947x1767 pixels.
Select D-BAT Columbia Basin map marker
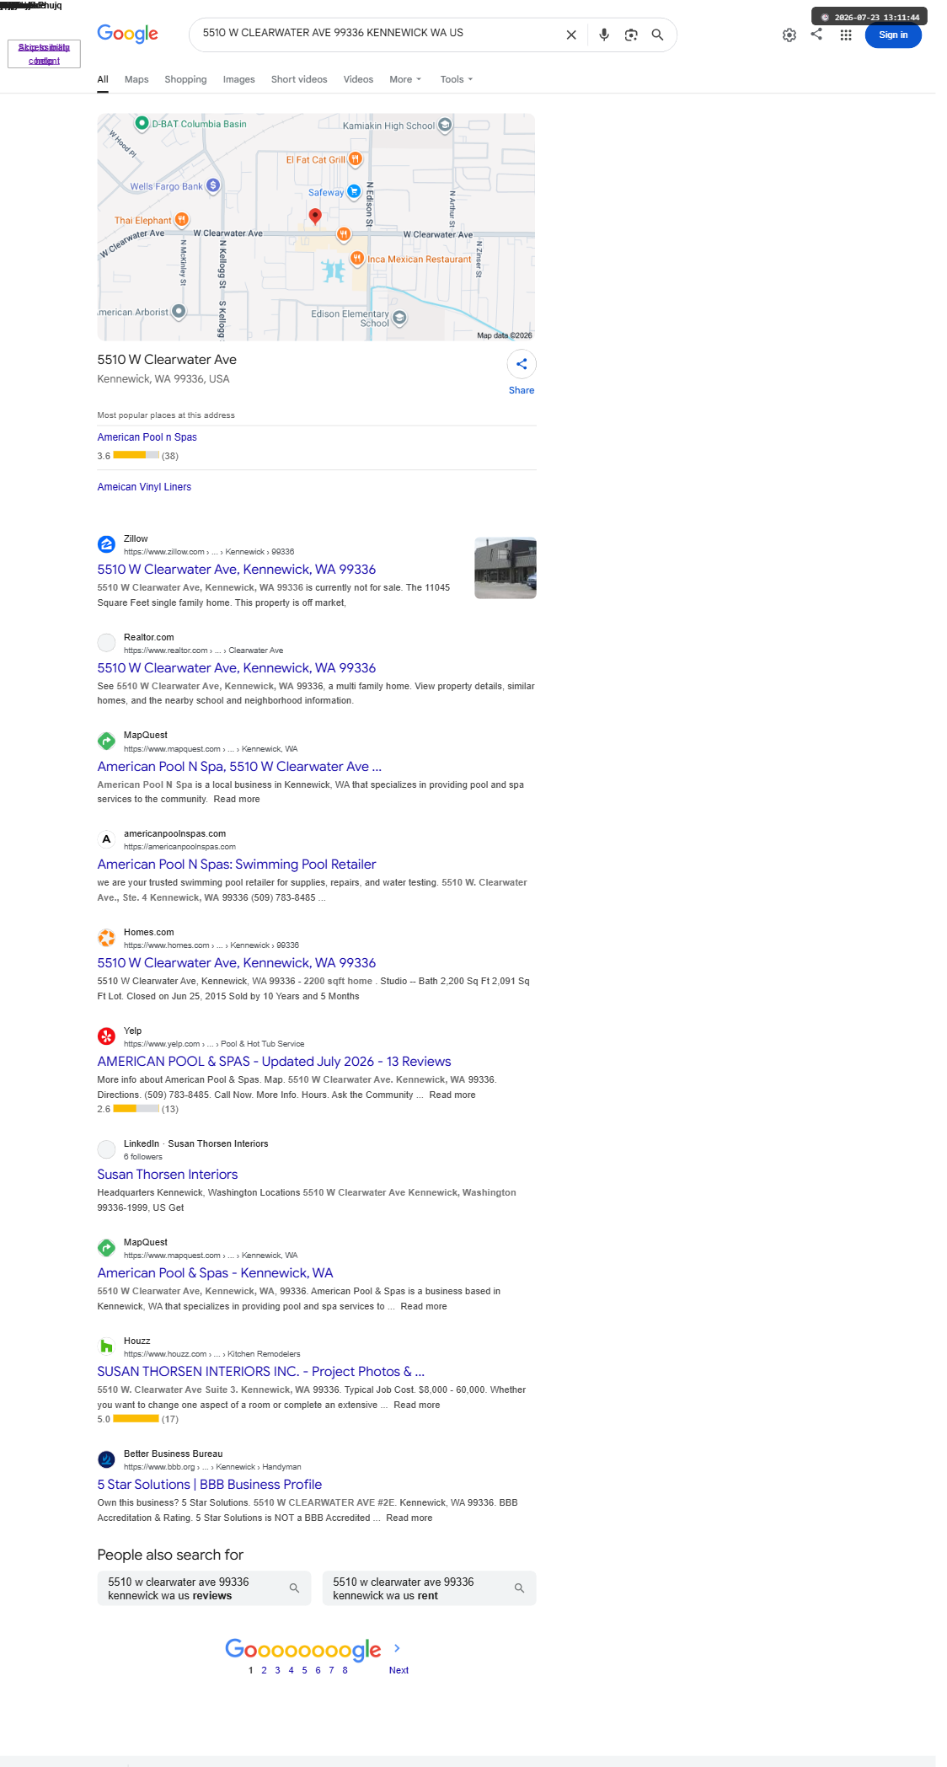[x=142, y=123]
